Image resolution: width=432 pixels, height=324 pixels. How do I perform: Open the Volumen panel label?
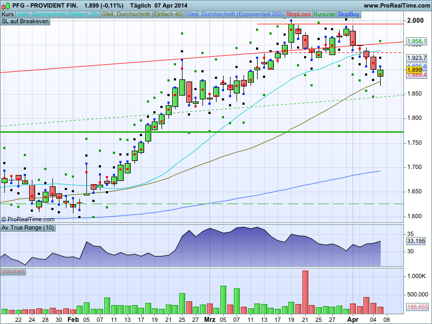point(13,271)
